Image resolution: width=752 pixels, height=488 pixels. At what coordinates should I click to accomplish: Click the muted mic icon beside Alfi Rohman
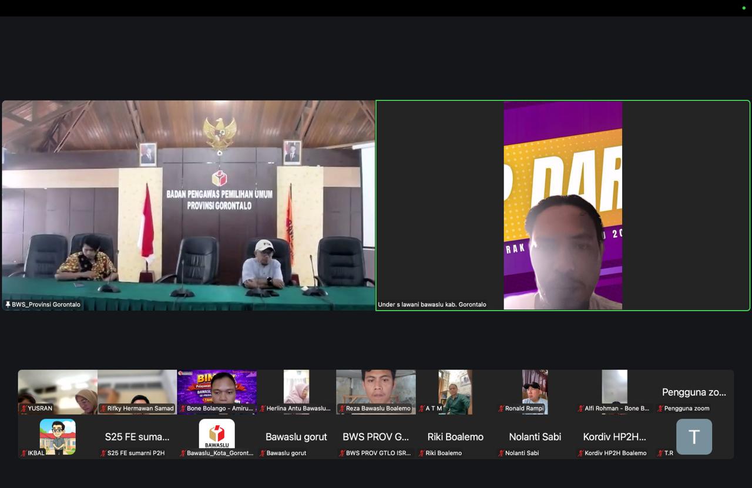tap(580, 408)
